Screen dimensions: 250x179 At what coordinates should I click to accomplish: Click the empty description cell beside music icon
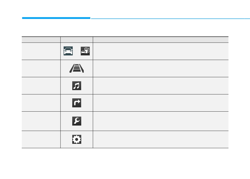(161, 86)
